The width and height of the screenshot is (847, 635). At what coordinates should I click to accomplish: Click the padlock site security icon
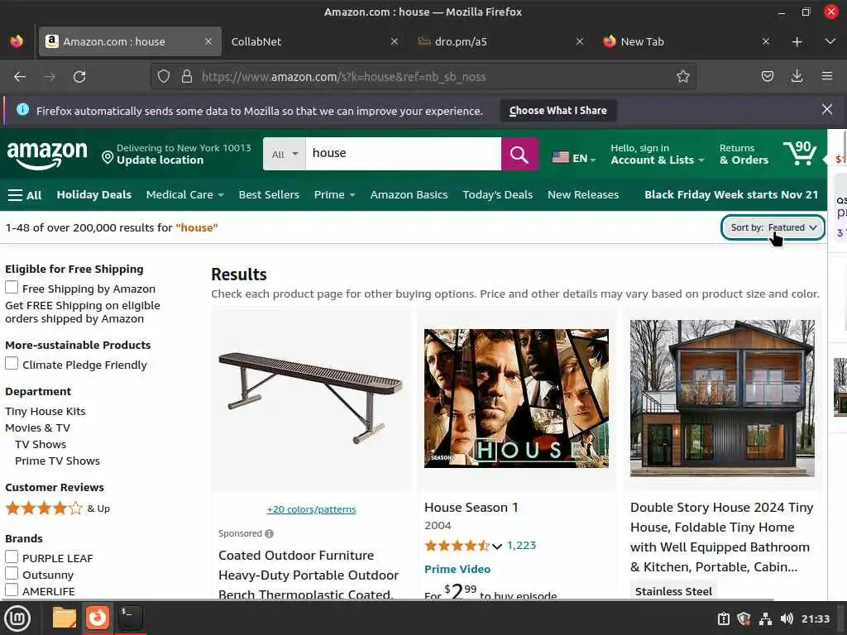coord(187,77)
